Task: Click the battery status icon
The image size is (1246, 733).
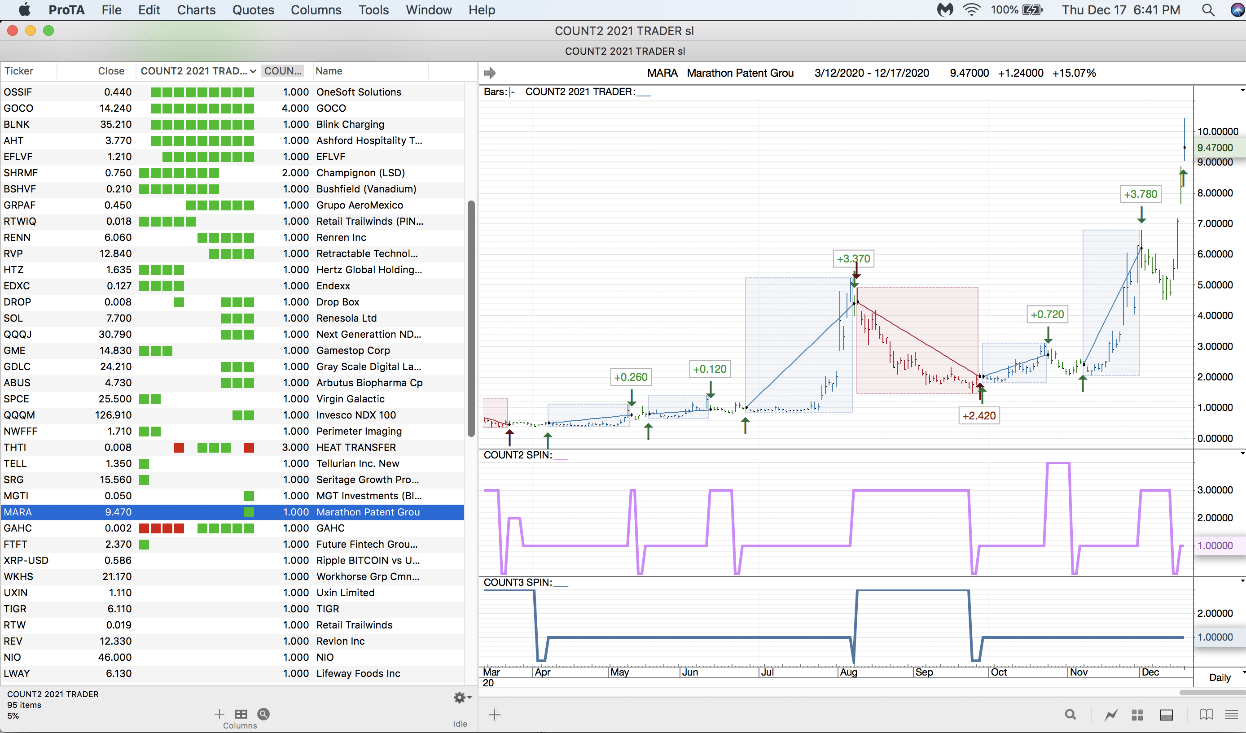Action: pyautogui.click(x=1032, y=10)
